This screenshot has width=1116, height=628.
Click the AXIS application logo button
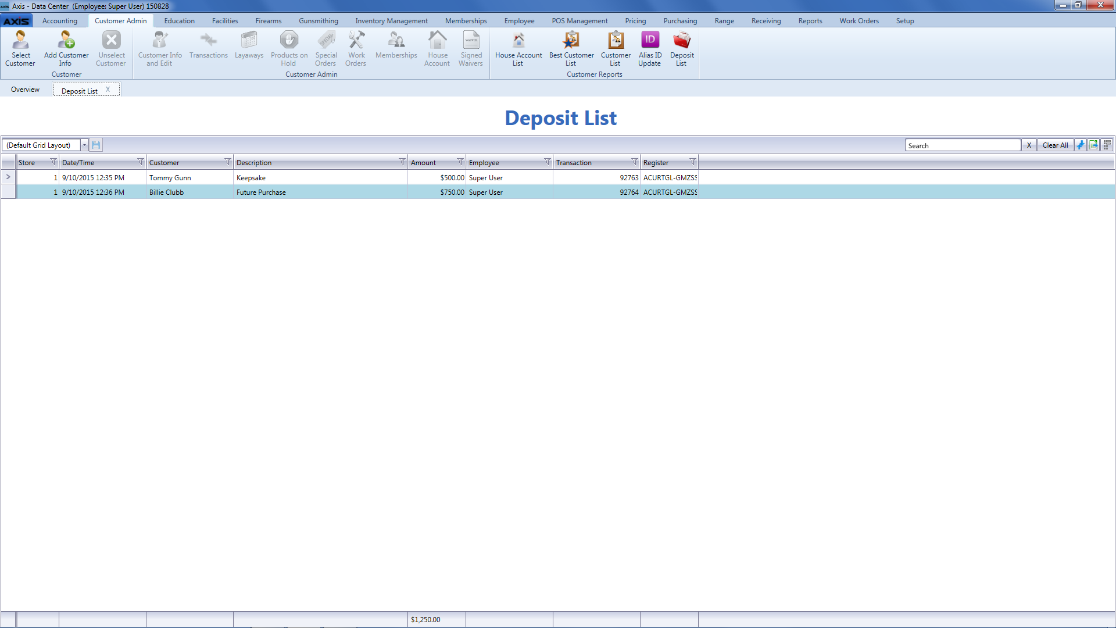tap(16, 21)
